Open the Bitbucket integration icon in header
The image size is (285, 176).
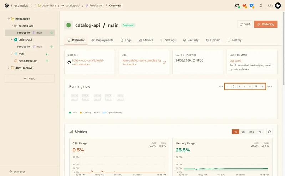click(252, 6)
